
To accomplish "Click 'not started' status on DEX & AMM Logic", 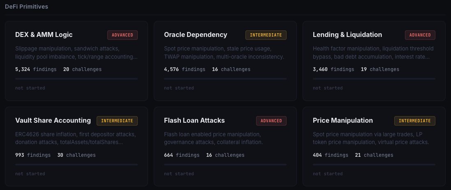I will (30, 88).
